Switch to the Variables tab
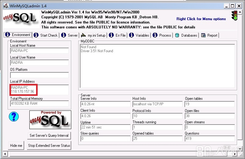 [139, 35]
